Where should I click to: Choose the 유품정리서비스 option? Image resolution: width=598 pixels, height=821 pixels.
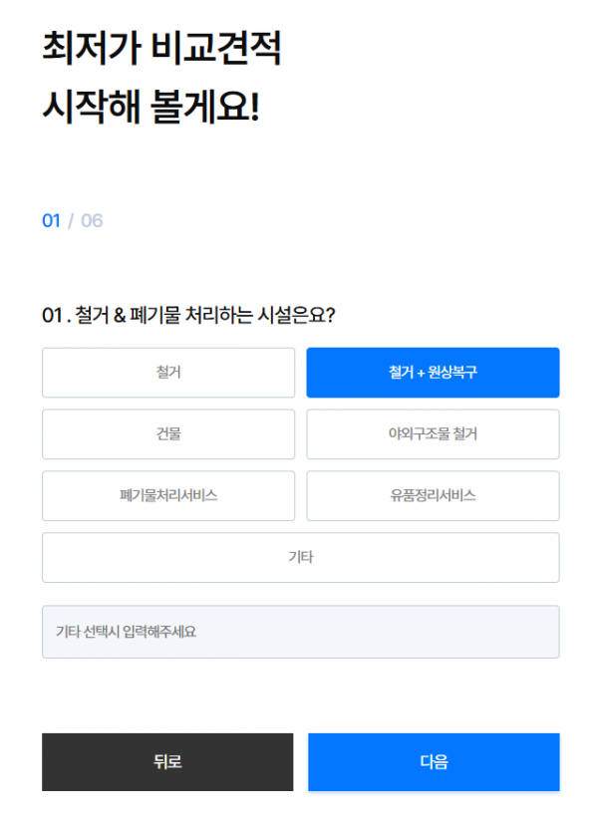point(433,495)
